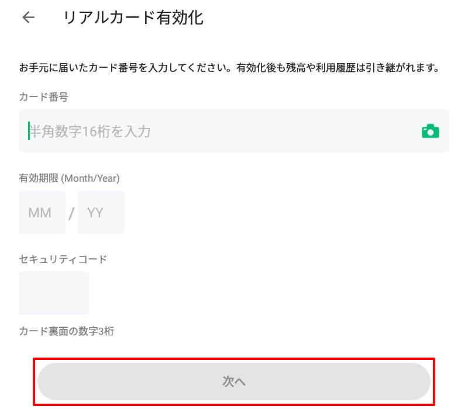This screenshot has height=409, width=468.
Task: Click the slash between MM and YY
Action: click(x=71, y=213)
